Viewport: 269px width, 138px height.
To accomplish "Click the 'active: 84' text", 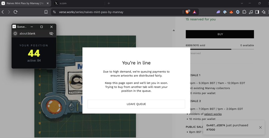I will [34, 60].
